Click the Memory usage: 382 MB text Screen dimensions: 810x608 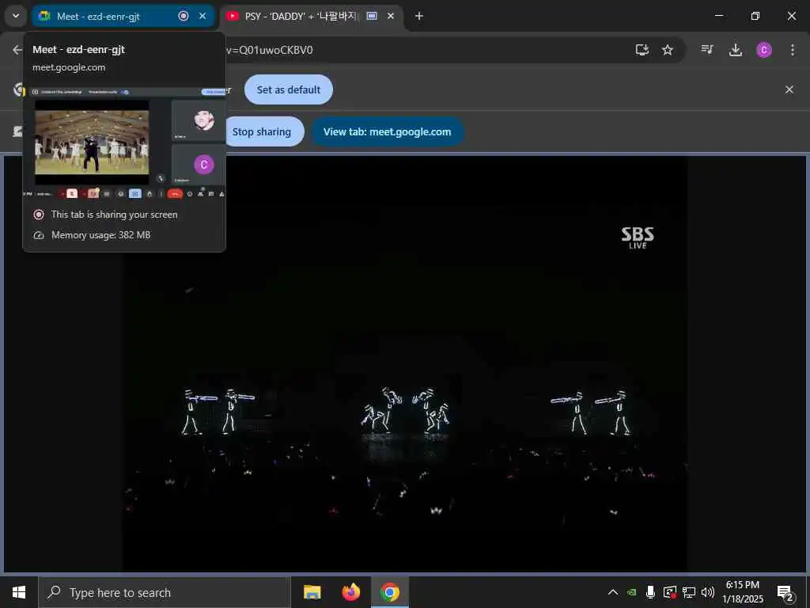[x=100, y=234]
